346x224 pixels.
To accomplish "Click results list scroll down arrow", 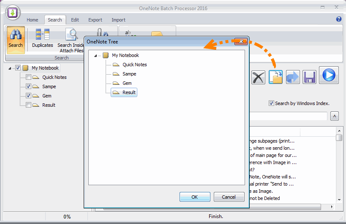I will pos(339,200).
